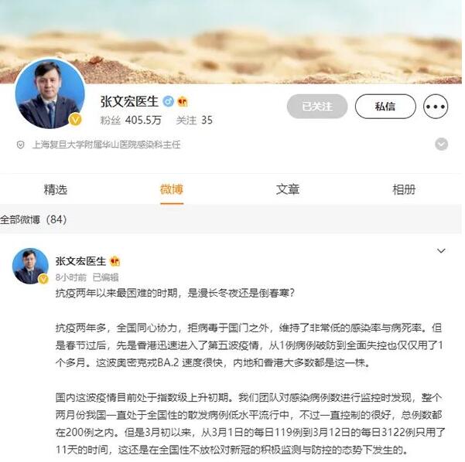The width and height of the screenshot is (465, 462).
Task: Click the post author's small avatar
Action: [x=30, y=266]
